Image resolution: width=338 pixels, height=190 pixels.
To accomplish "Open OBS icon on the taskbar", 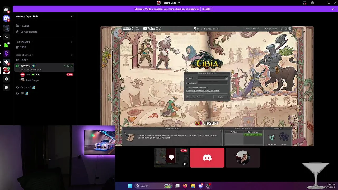I will (208, 186).
